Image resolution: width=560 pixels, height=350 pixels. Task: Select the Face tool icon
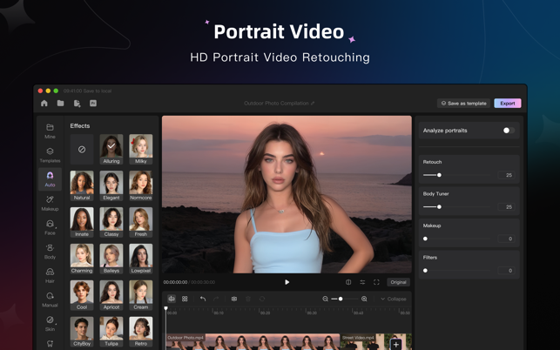[50, 227]
